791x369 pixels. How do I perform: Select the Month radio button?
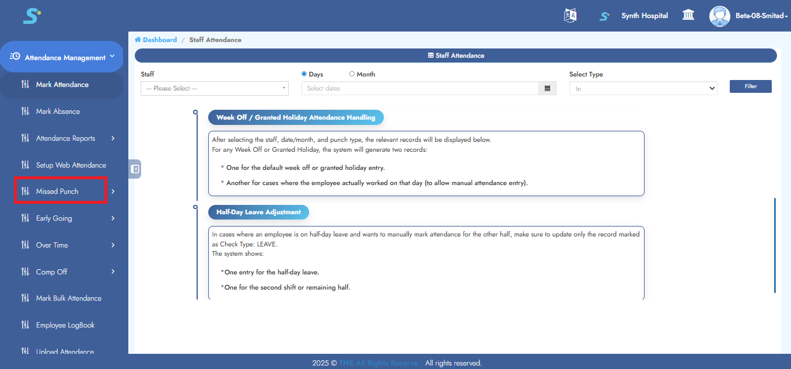[352, 74]
